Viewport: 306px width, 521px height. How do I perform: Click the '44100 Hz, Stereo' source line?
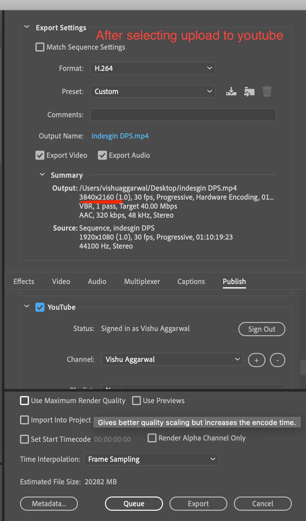coord(106,246)
